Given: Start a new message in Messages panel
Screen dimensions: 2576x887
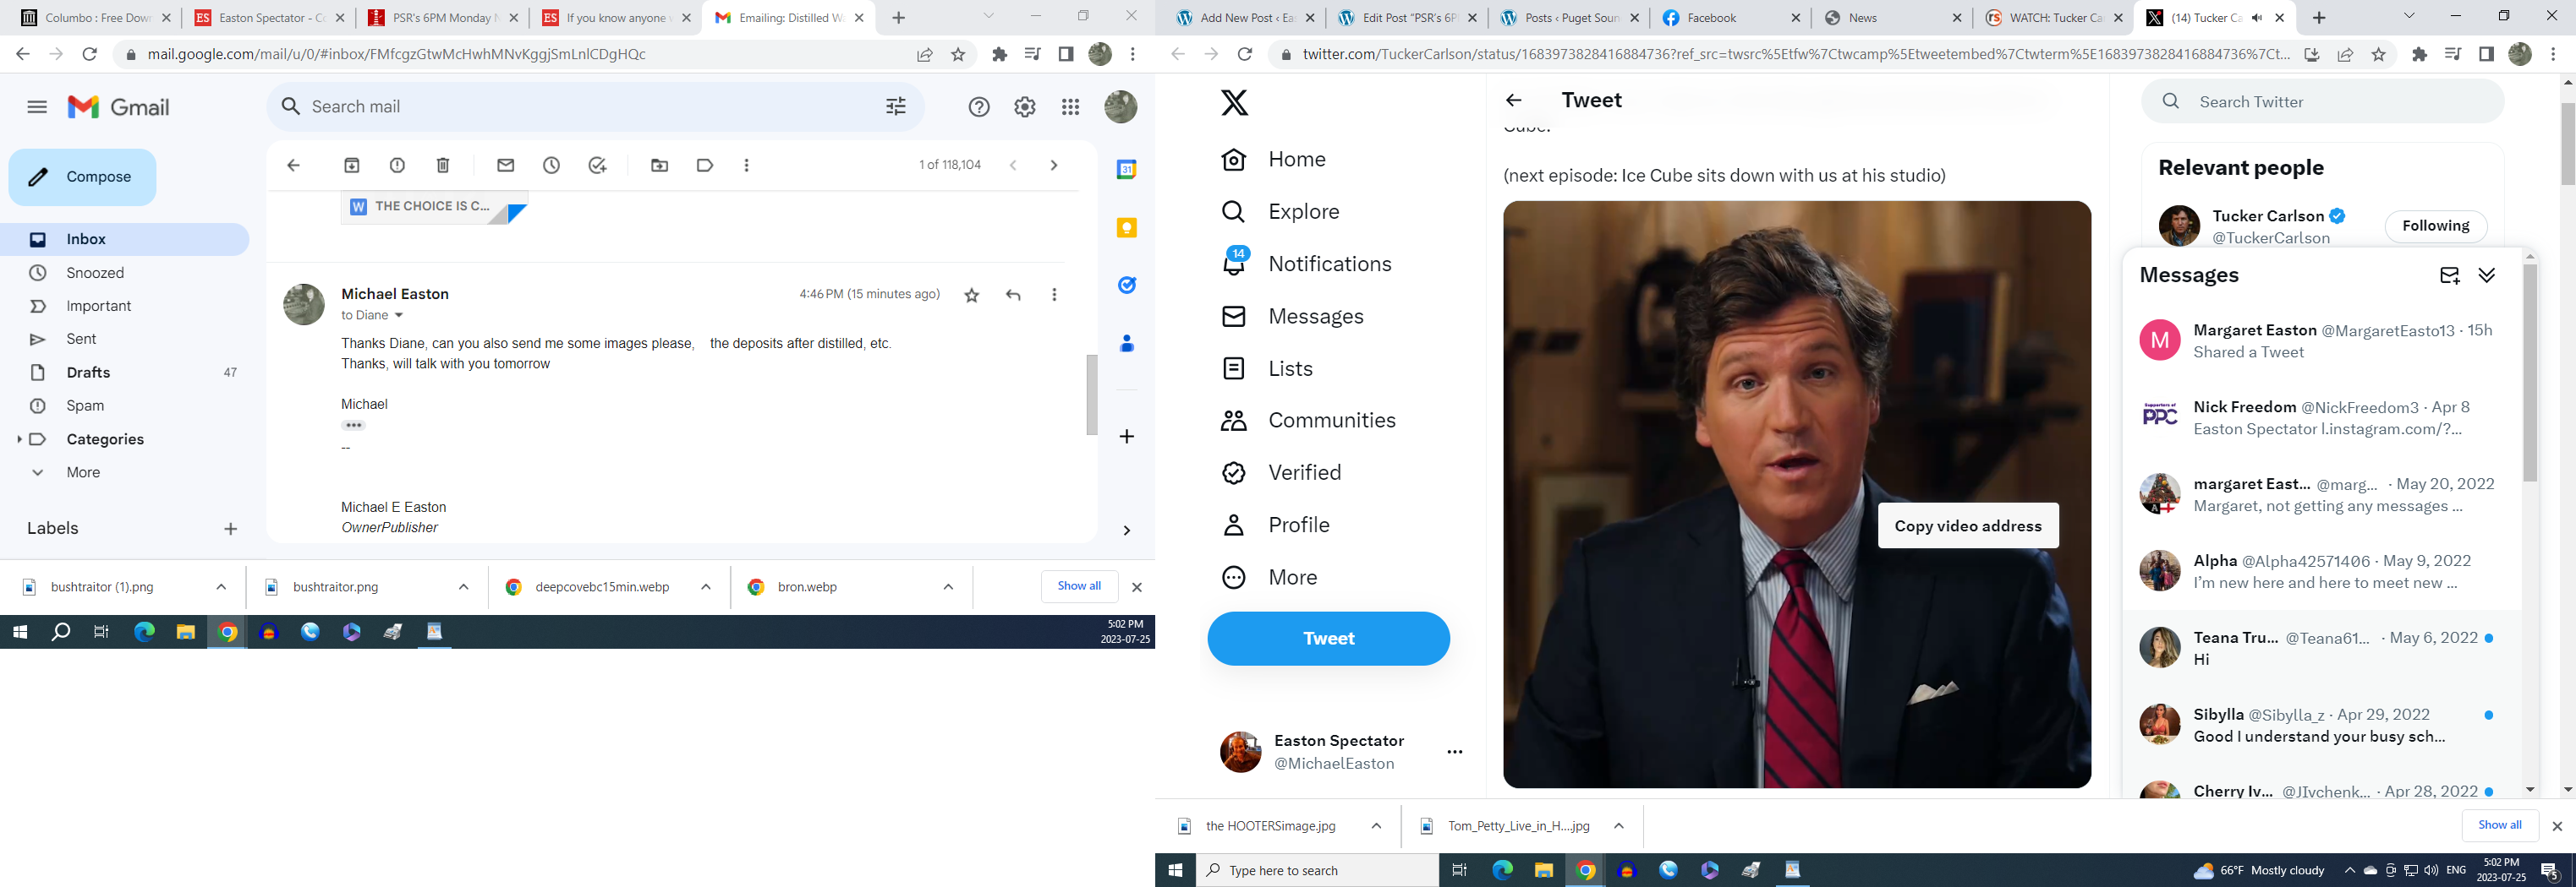Looking at the screenshot, I should pos(2449,275).
